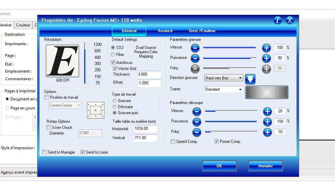Click the Offset input field
Screen dimensions: 335x192
[x=149, y=83]
